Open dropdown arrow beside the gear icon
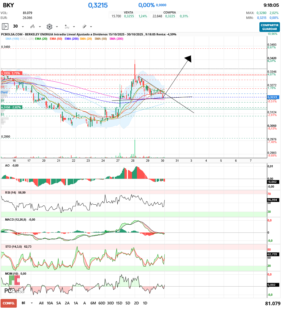Viewport: 284px width, 309px height. [57, 27]
